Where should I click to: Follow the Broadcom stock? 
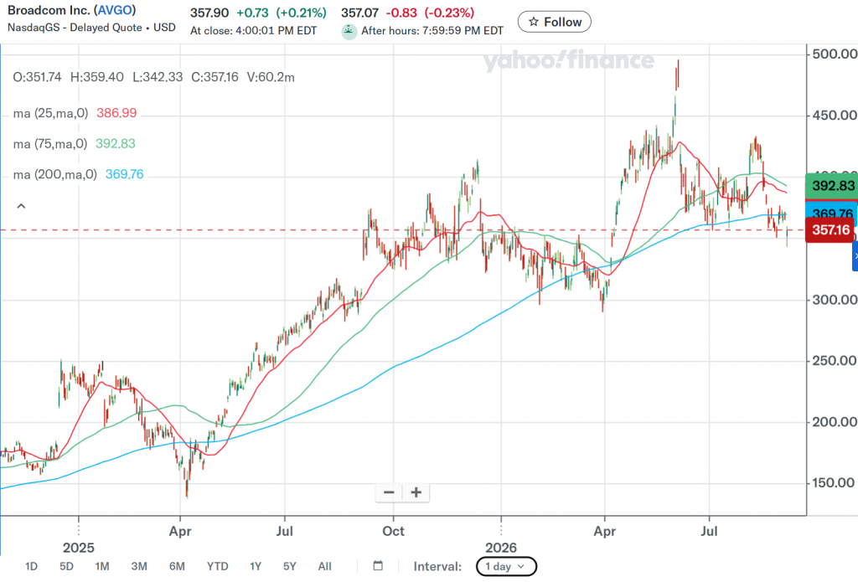click(x=555, y=22)
